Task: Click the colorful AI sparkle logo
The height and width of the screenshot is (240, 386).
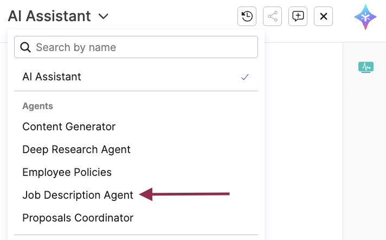Action: pos(365,16)
